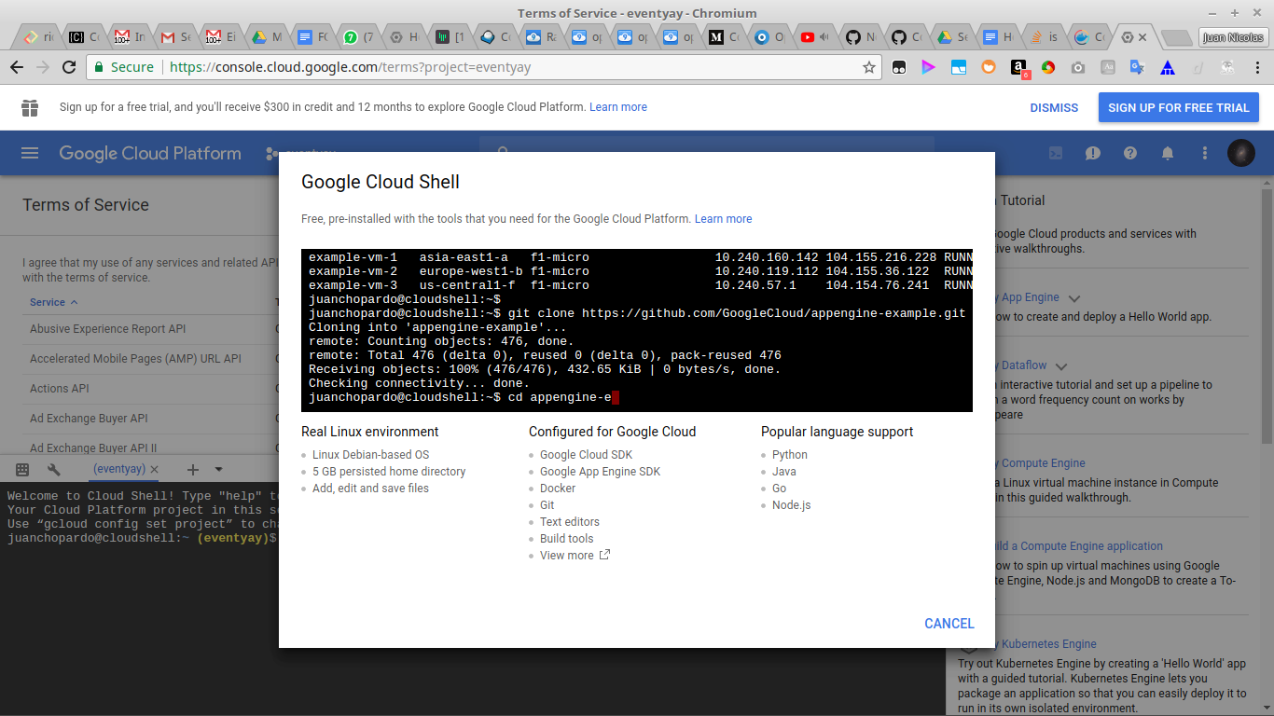Click the camera screenshot extension icon
1274x716 pixels.
click(1077, 67)
